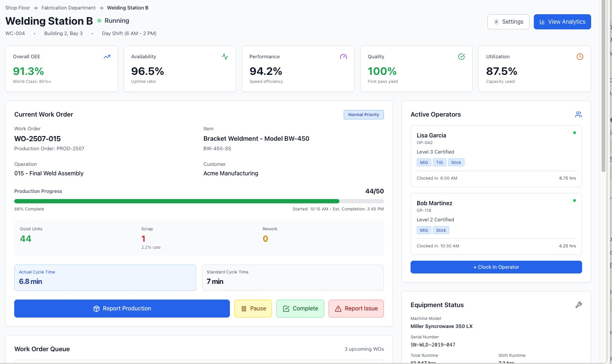Mark the work order as Complete
The width and height of the screenshot is (612, 364).
300,309
